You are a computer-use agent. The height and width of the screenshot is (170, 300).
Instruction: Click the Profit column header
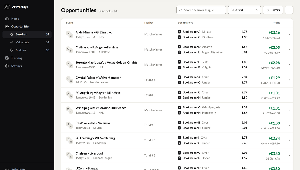pos(276,23)
